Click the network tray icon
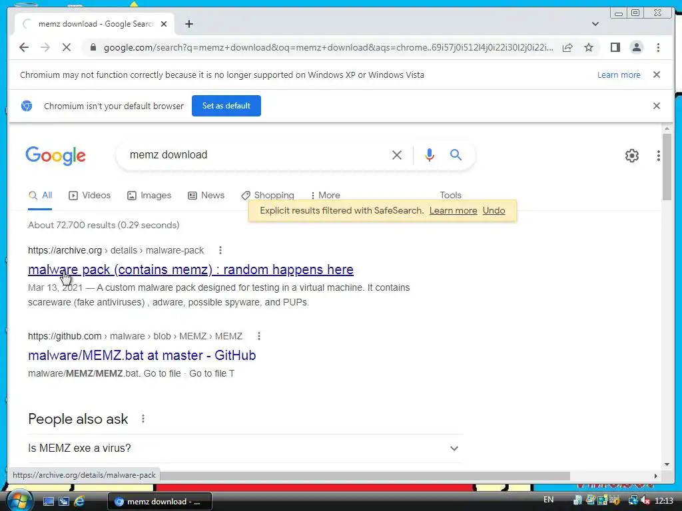The height and width of the screenshot is (511, 682). [633, 501]
